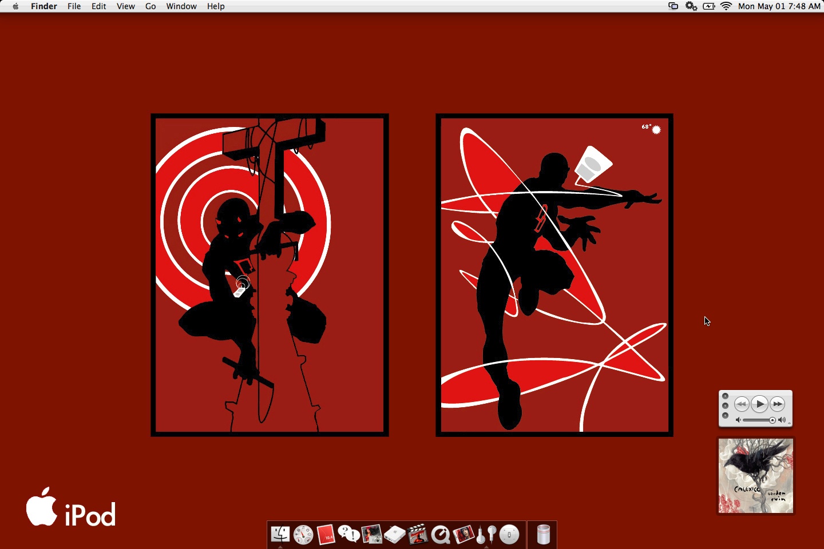The width and height of the screenshot is (824, 549).
Task: Open the Trash in the Dock
Action: (x=543, y=535)
